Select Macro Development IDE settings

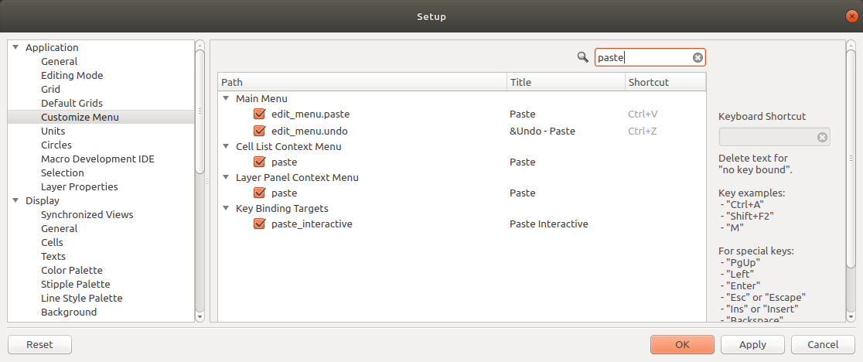(x=98, y=159)
